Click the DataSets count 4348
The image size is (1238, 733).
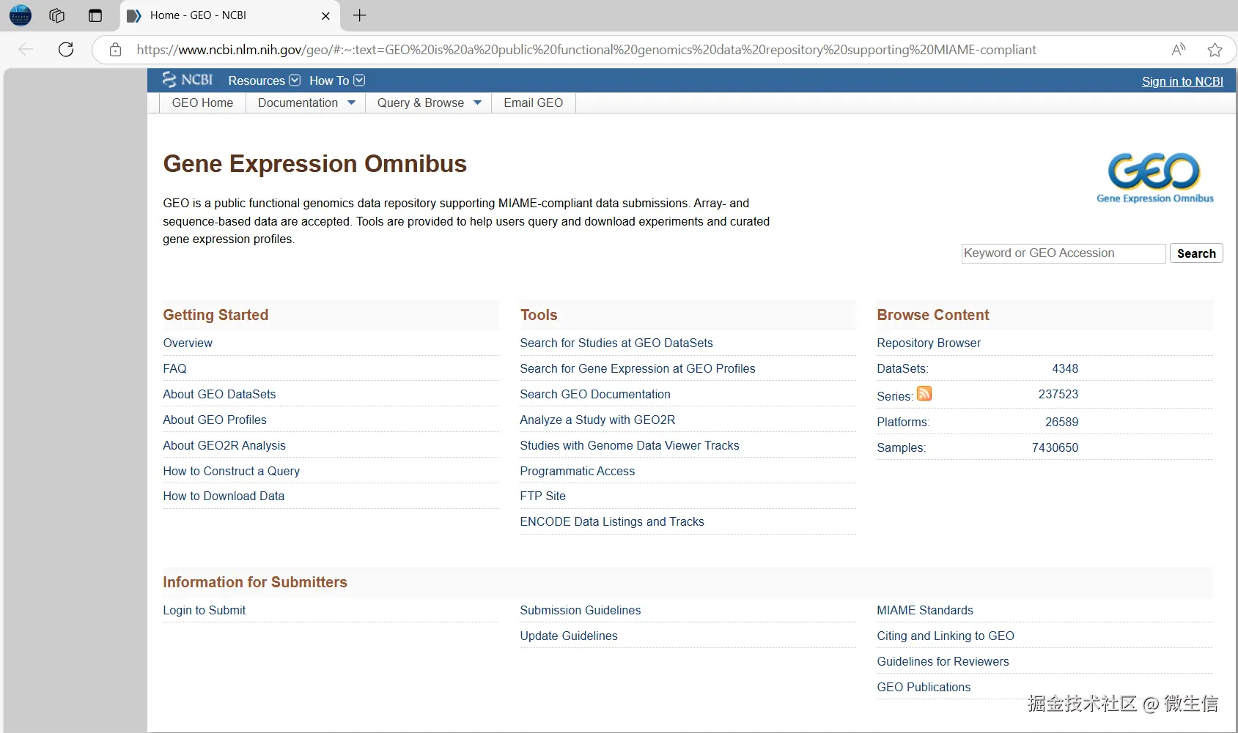coord(1065,368)
